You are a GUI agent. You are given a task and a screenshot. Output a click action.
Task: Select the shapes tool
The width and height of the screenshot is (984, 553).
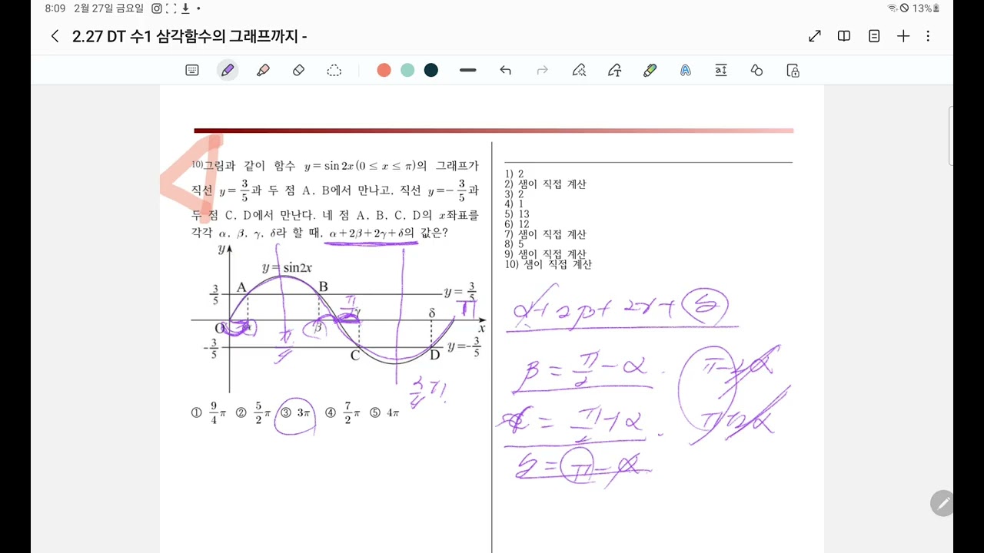(756, 70)
